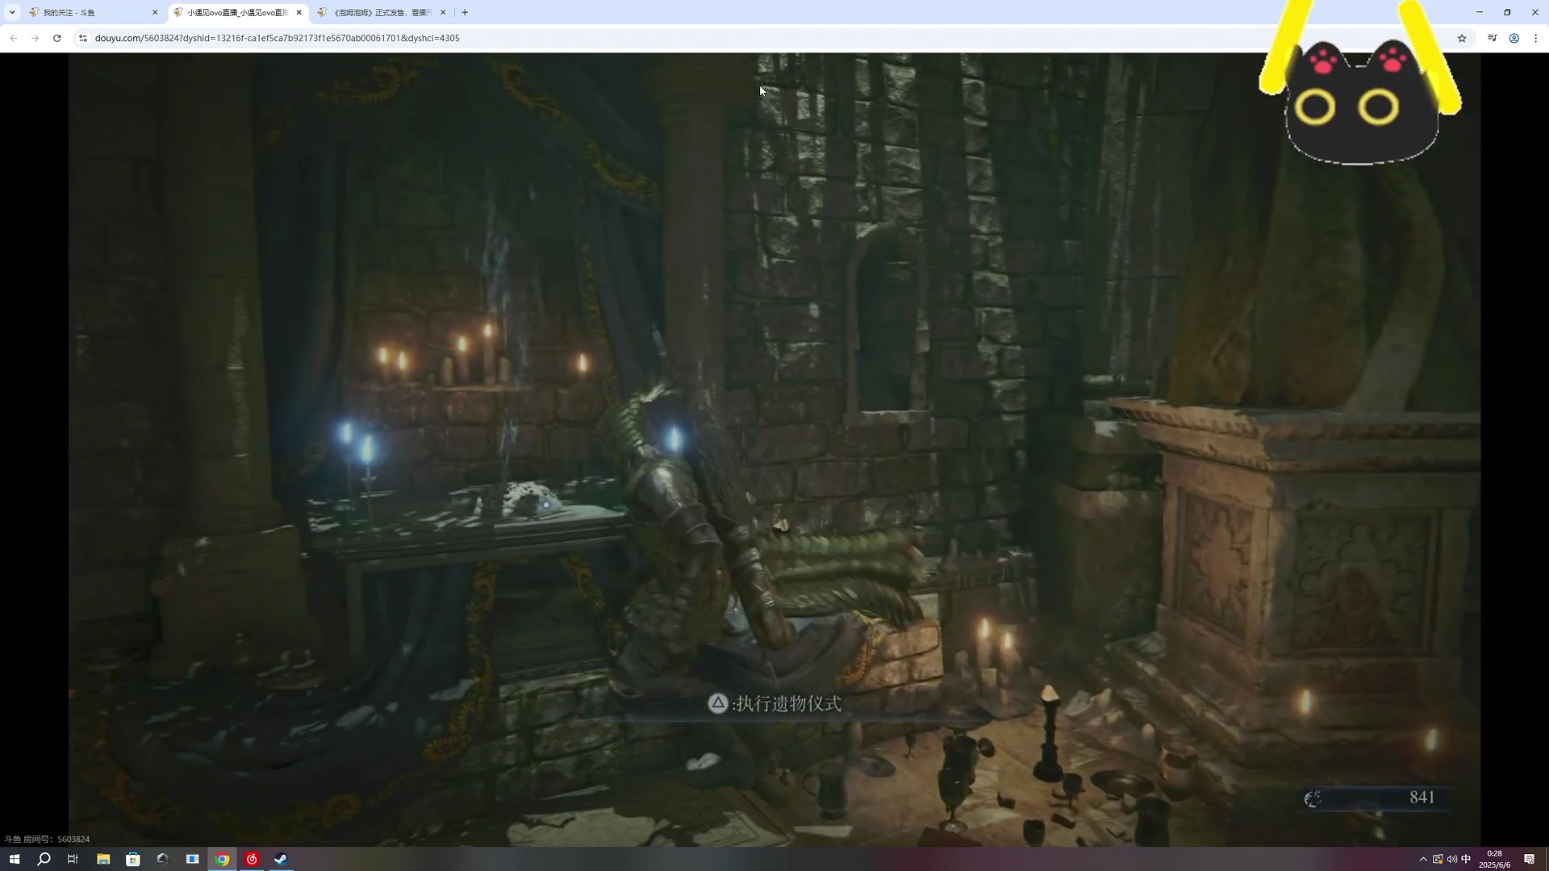Open the Windows Start menu
Image resolution: width=1549 pixels, height=871 pixels.
coord(14,859)
